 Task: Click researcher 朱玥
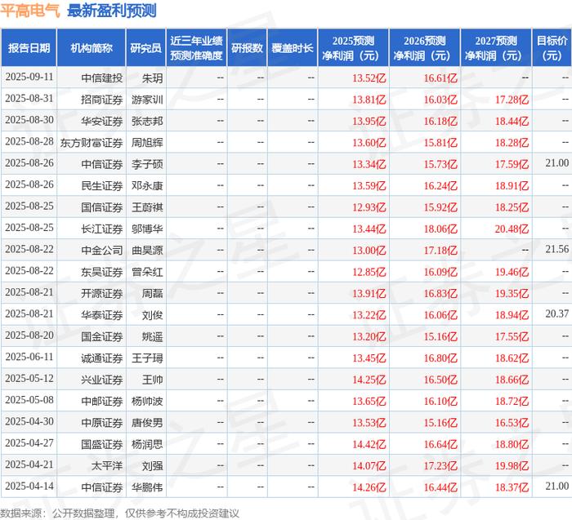point(153,78)
